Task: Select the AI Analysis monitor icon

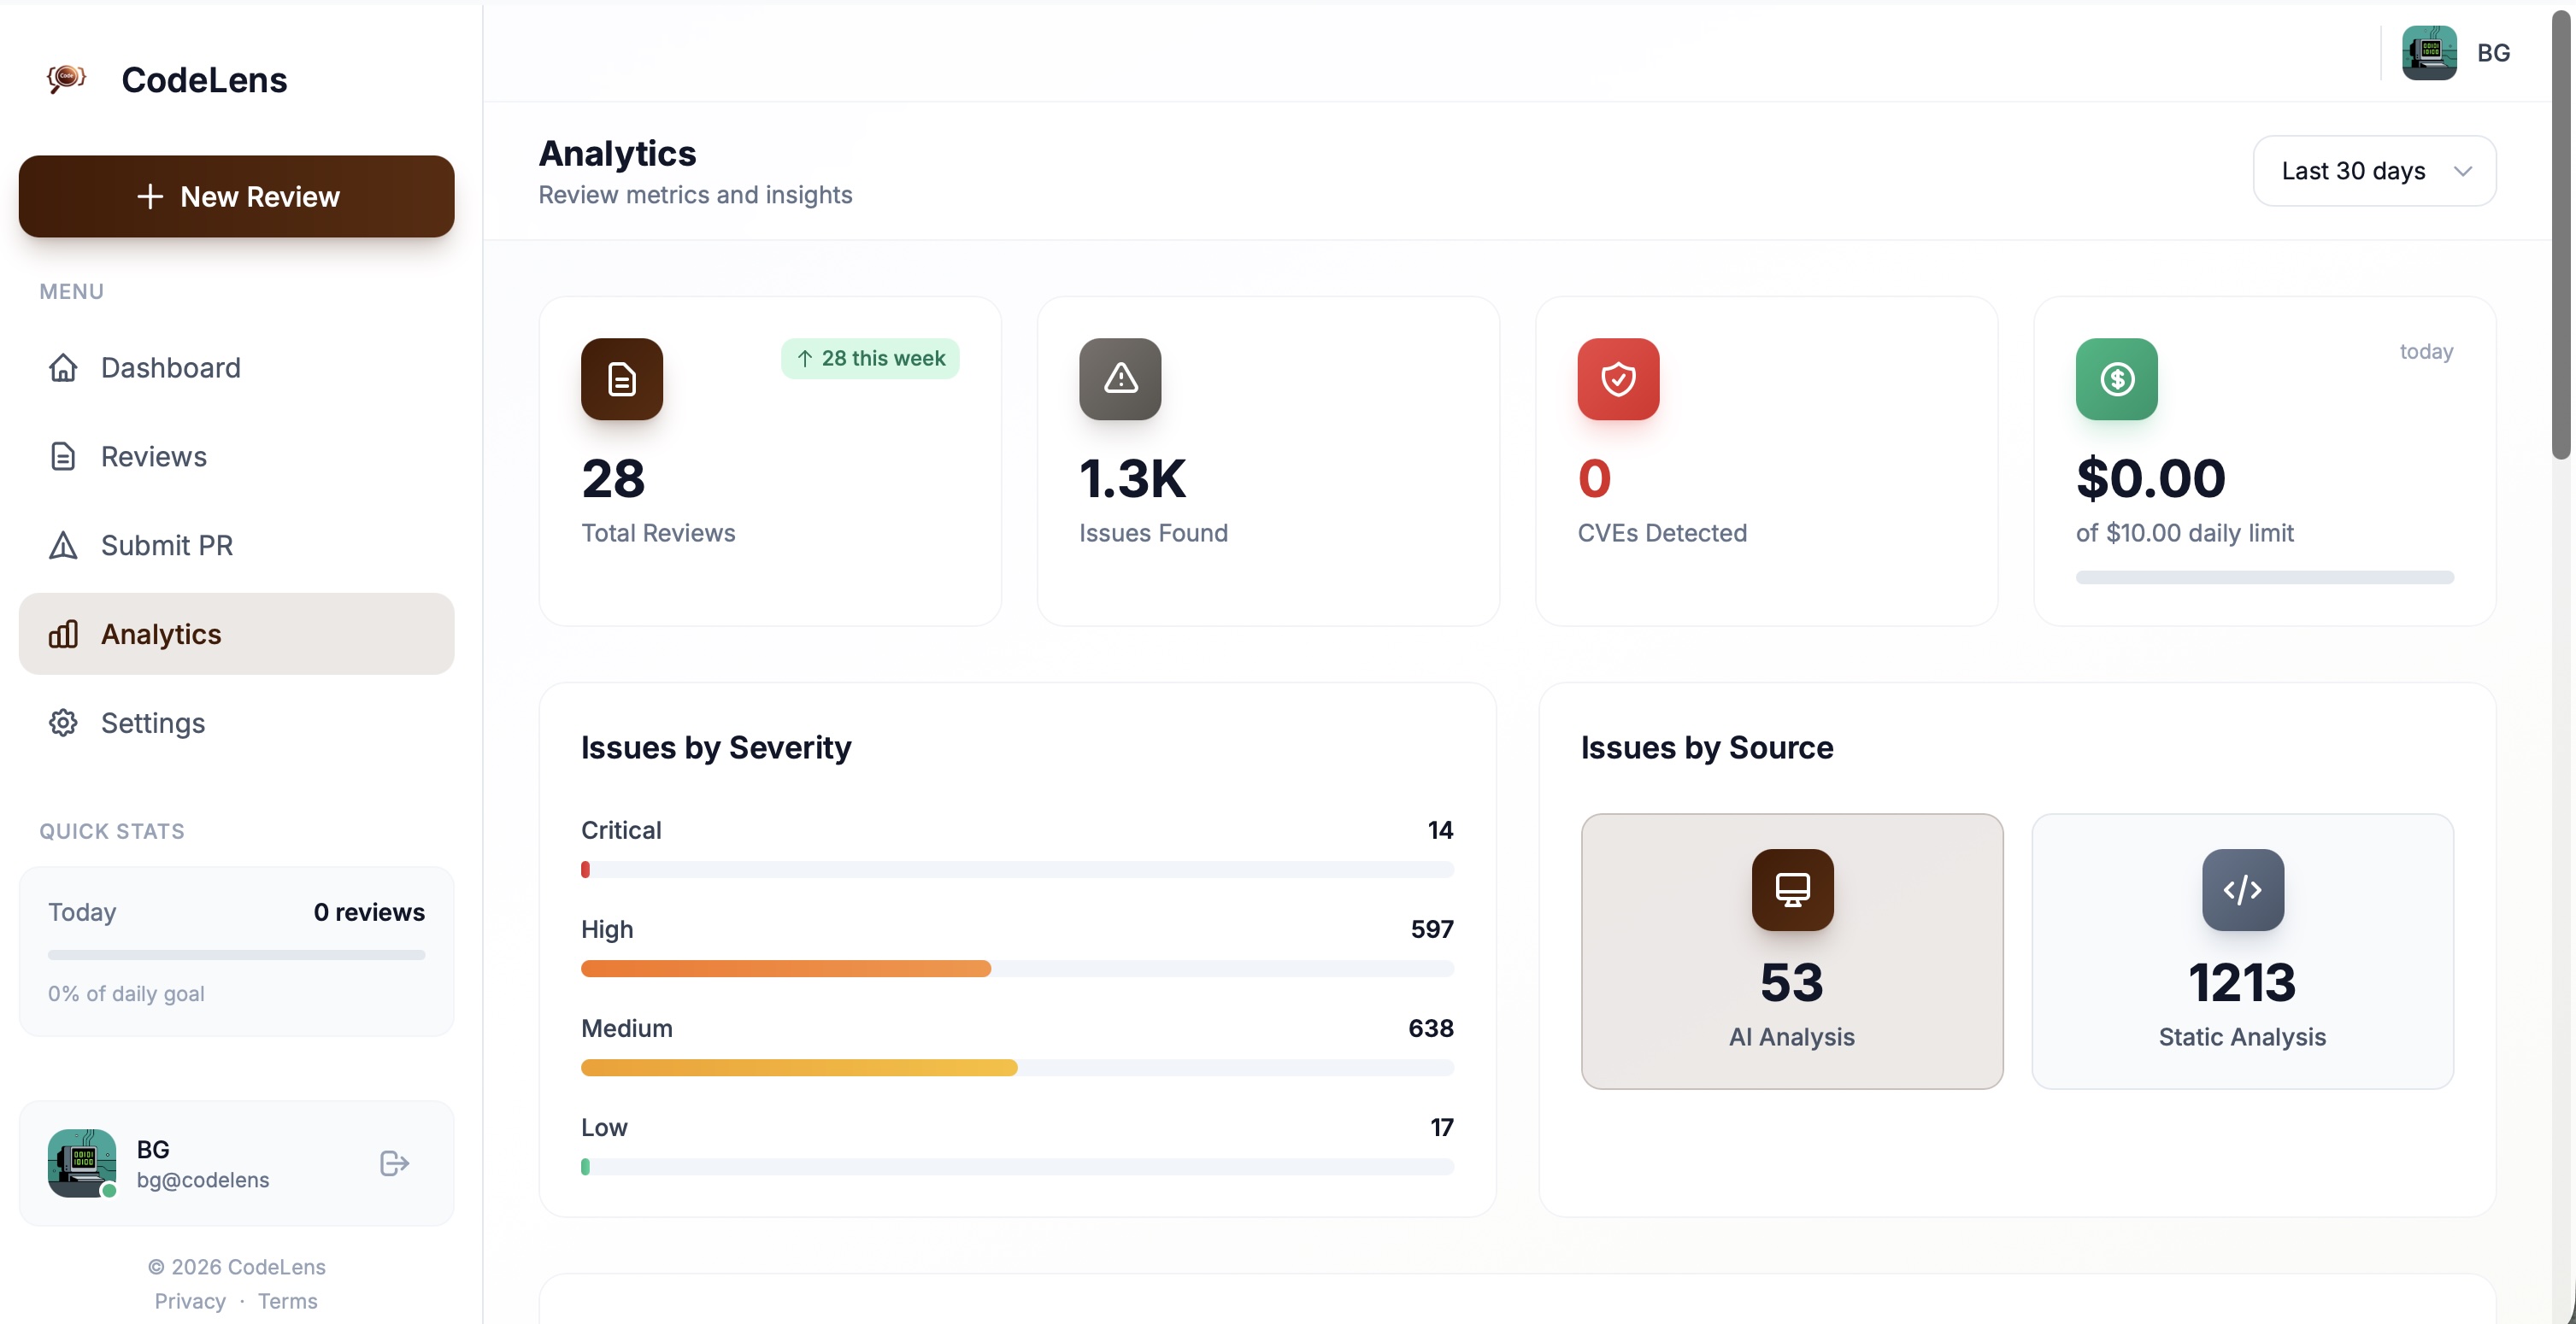Action: [x=1791, y=889]
